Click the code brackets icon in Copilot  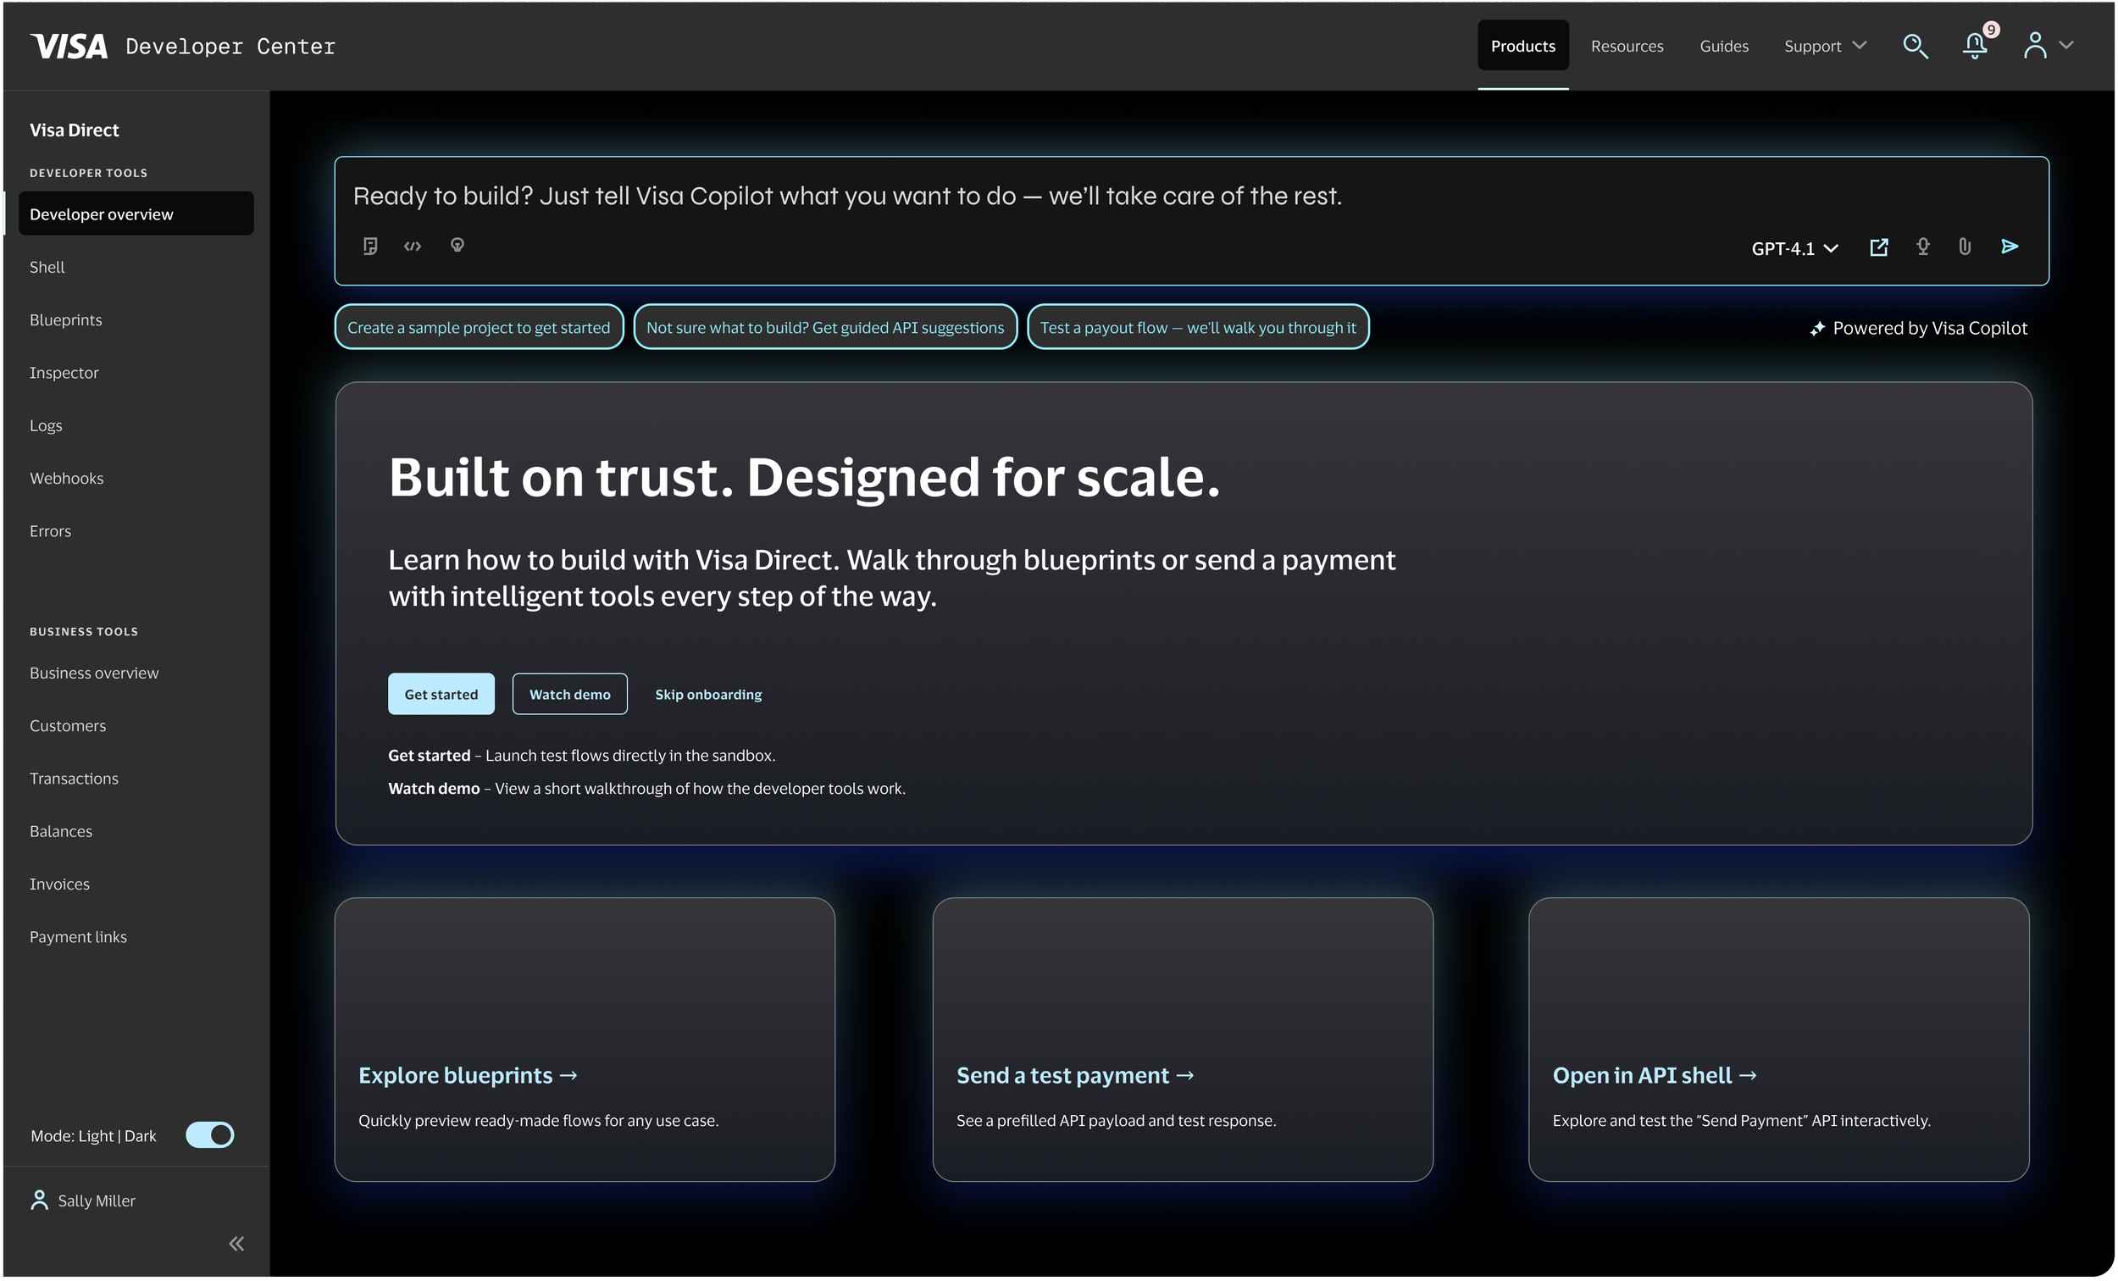413,246
